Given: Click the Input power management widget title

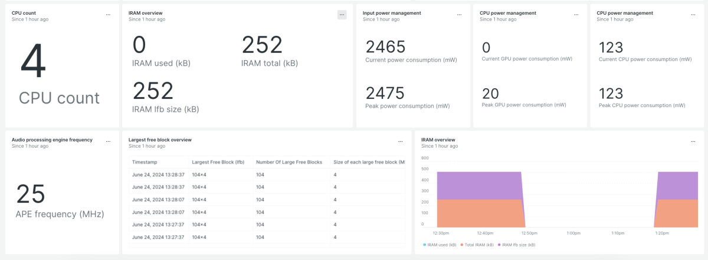Looking at the screenshot, I should pos(392,13).
